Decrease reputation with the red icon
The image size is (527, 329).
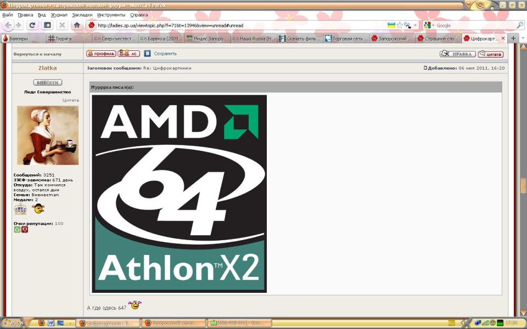pyautogui.click(x=25, y=230)
